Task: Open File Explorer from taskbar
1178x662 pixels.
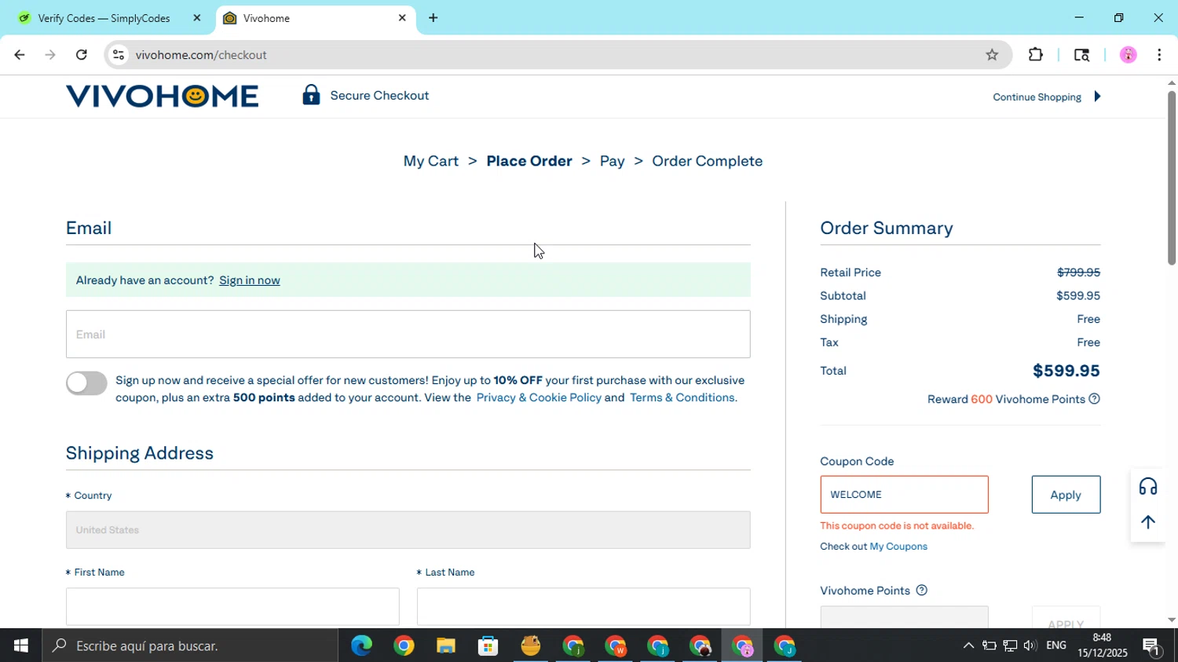Action: (x=446, y=646)
